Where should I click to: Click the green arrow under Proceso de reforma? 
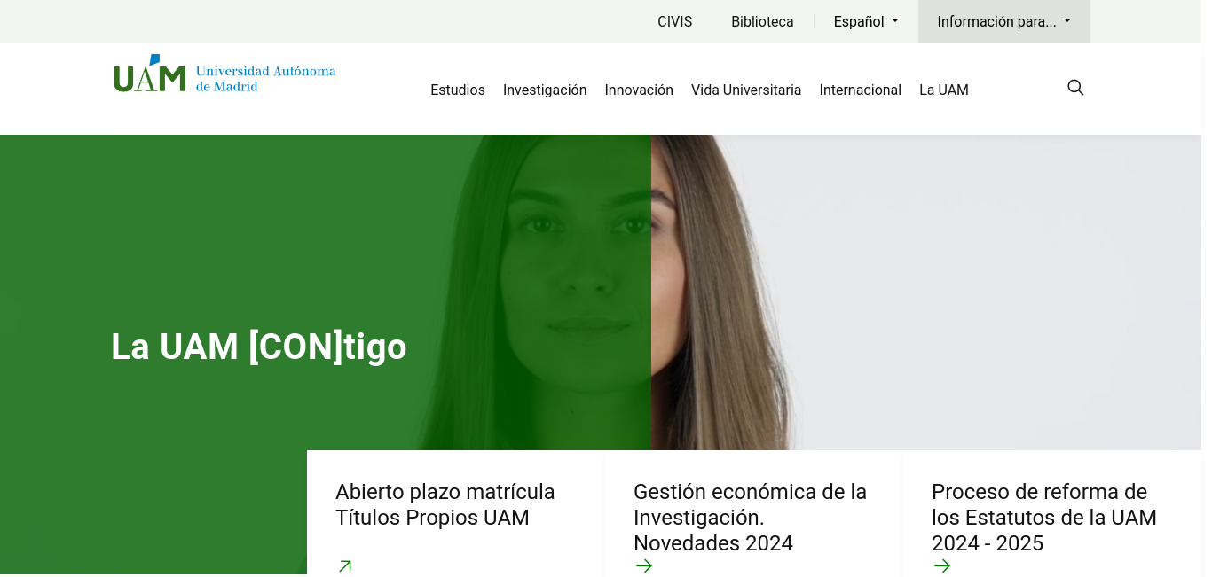point(942,565)
